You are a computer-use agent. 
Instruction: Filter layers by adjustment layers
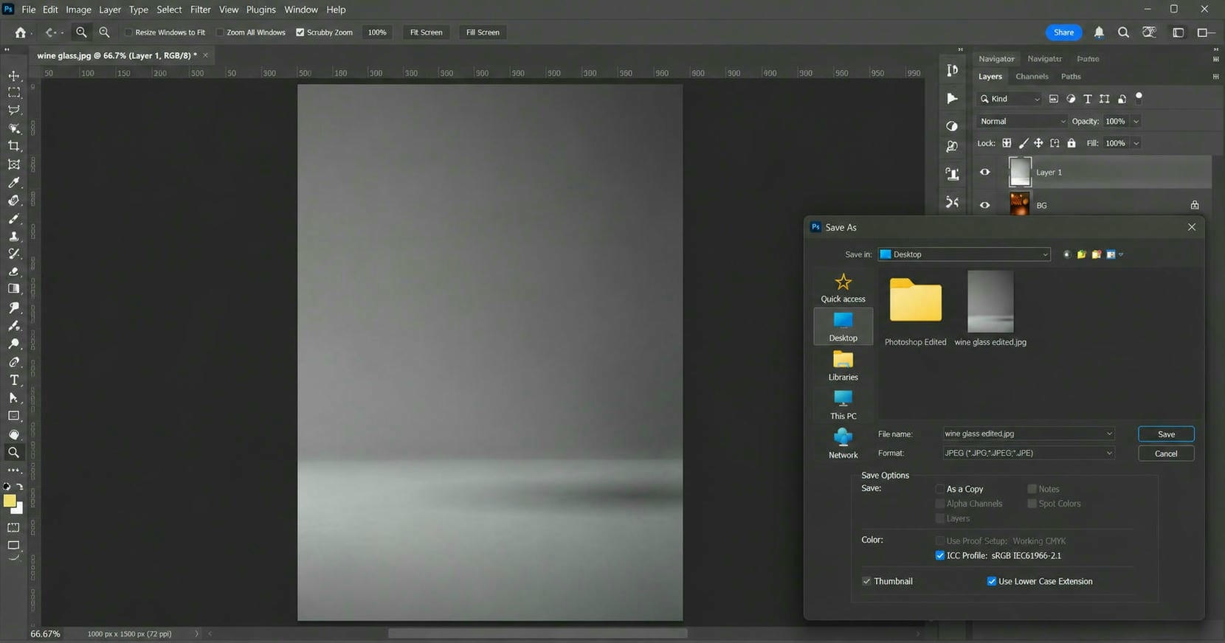(x=1071, y=99)
